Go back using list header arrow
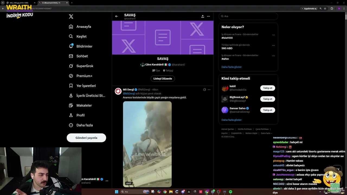The height and width of the screenshot is (195, 347). (x=117, y=16)
